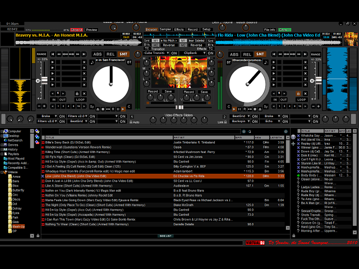Trigger first hot cue play on left deck

coord(53,62)
